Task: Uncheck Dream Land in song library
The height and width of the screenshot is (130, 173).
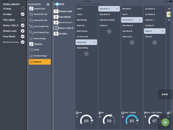Action: (23, 31)
